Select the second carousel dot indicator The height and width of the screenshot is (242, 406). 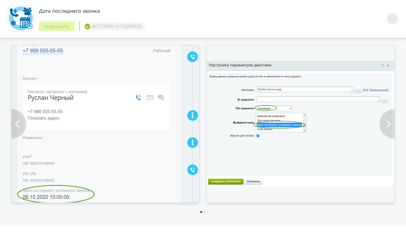pos(205,212)
